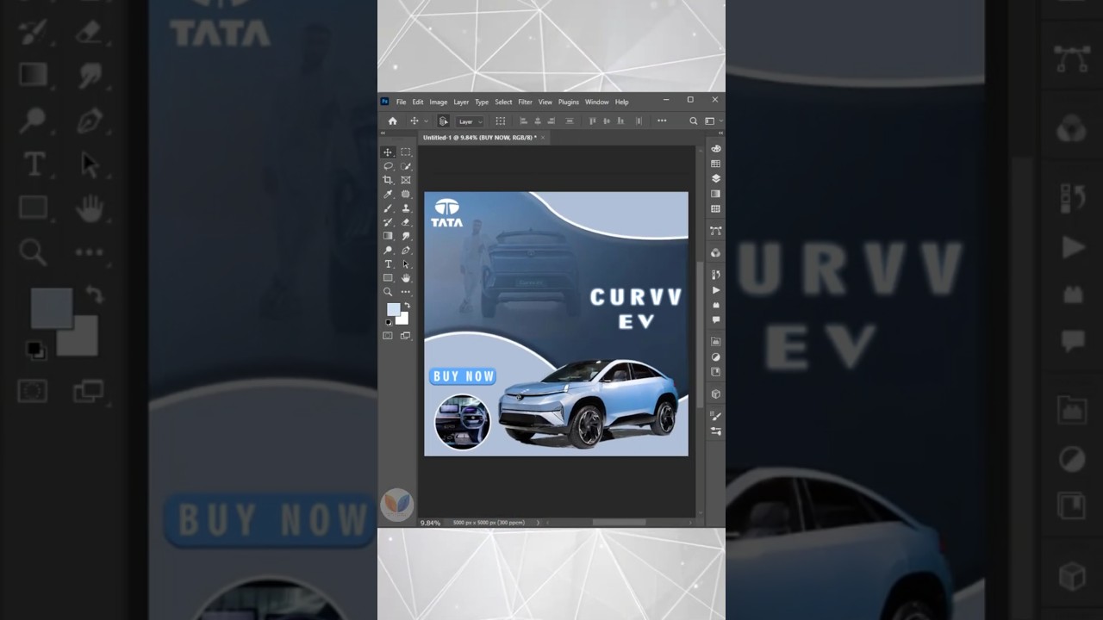Align vertical centers button
1103x620 pixels.
coord(607,121)
